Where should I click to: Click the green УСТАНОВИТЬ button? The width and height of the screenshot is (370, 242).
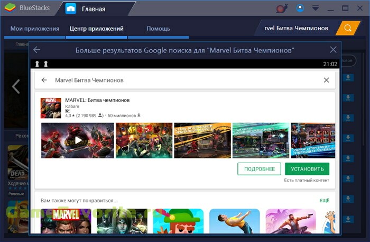[x=307, y=169]
